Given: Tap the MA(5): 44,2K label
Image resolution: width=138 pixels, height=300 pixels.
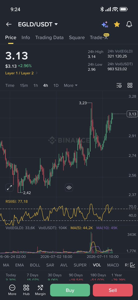Looking at the screenshot, I should (x=82, y=228).
